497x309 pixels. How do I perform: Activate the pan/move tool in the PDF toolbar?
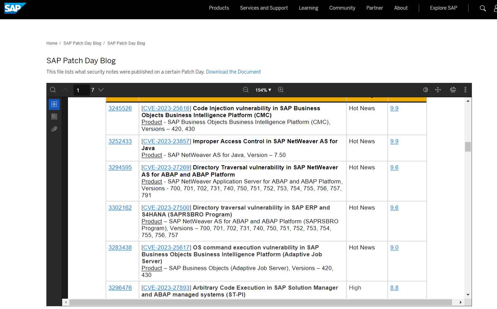pyautogui.click(x=438, y=90)
